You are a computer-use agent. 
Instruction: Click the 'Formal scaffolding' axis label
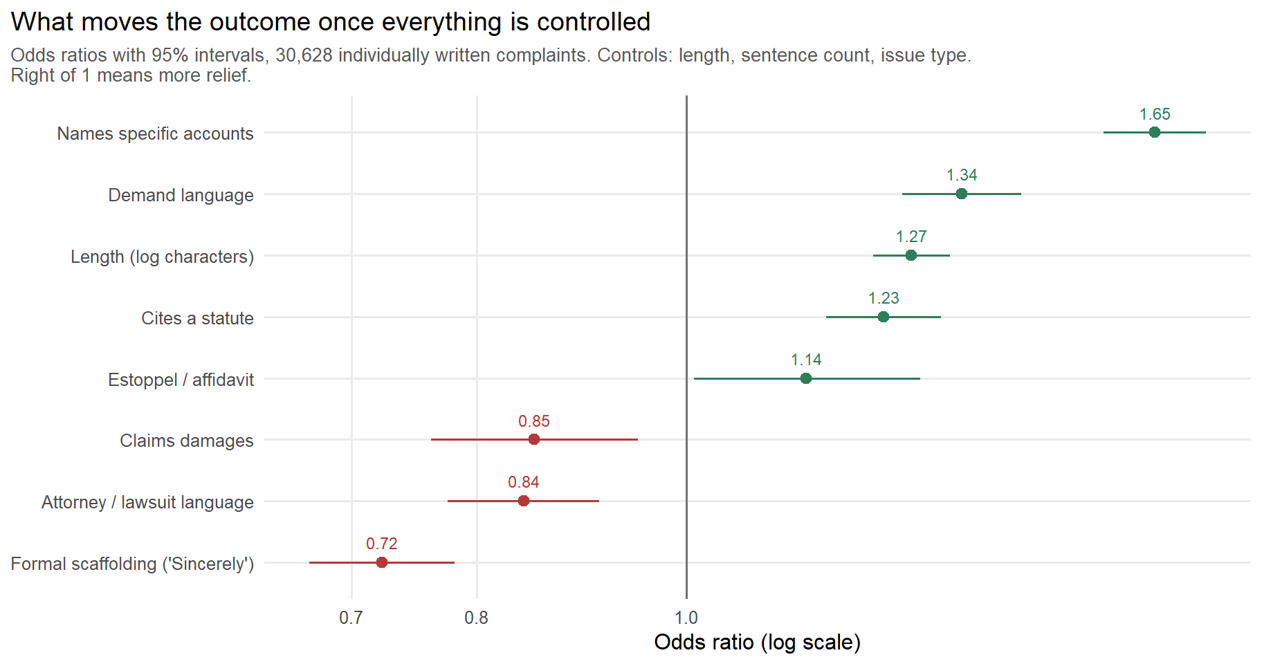(x=132, y=564)
